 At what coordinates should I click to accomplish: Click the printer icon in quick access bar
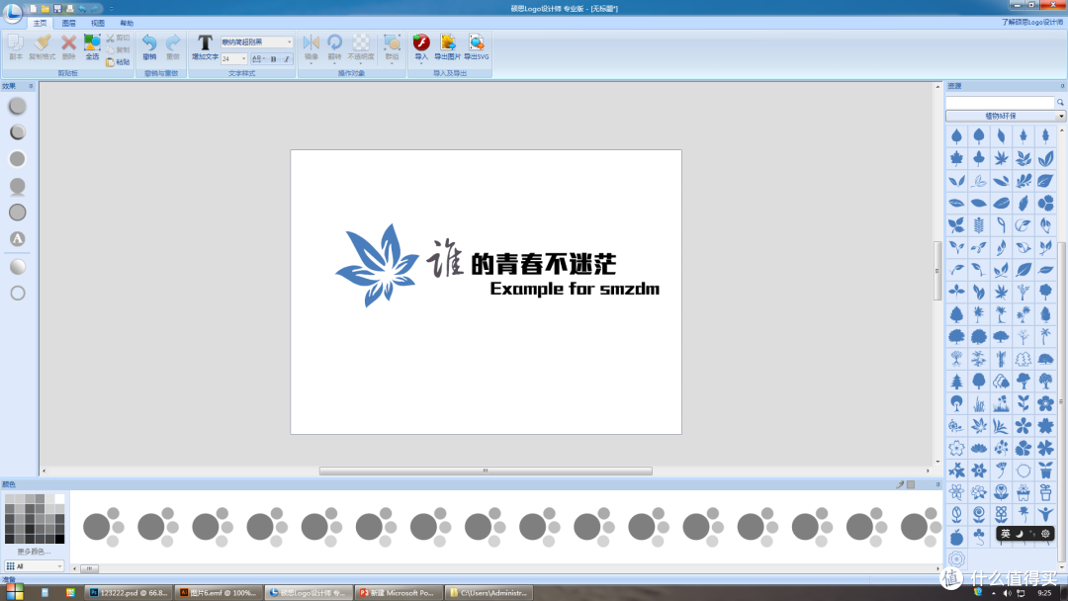69,9
